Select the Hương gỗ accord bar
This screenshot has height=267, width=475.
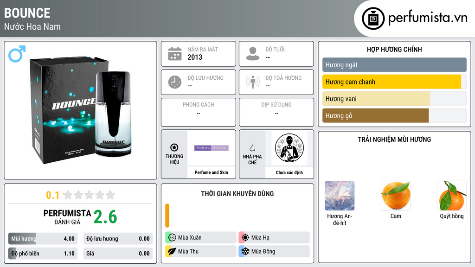coord(394,115)
